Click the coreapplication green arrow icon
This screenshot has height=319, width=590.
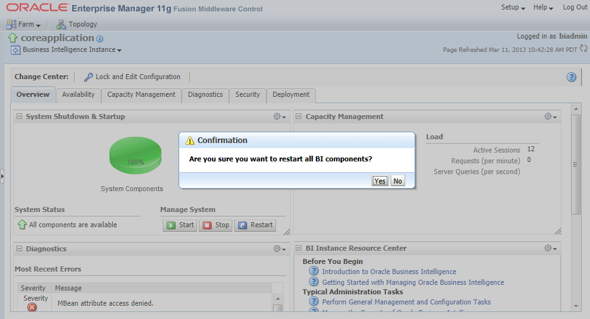(x=13, y=38)
